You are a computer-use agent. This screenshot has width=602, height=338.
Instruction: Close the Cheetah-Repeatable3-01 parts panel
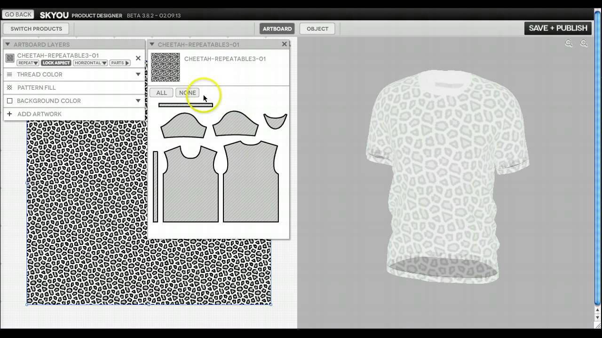tap(284, 44)
